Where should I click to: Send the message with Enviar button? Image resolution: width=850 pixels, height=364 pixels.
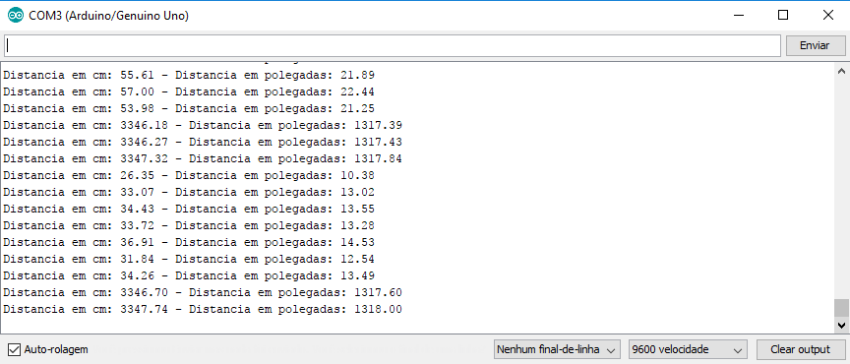815,45
